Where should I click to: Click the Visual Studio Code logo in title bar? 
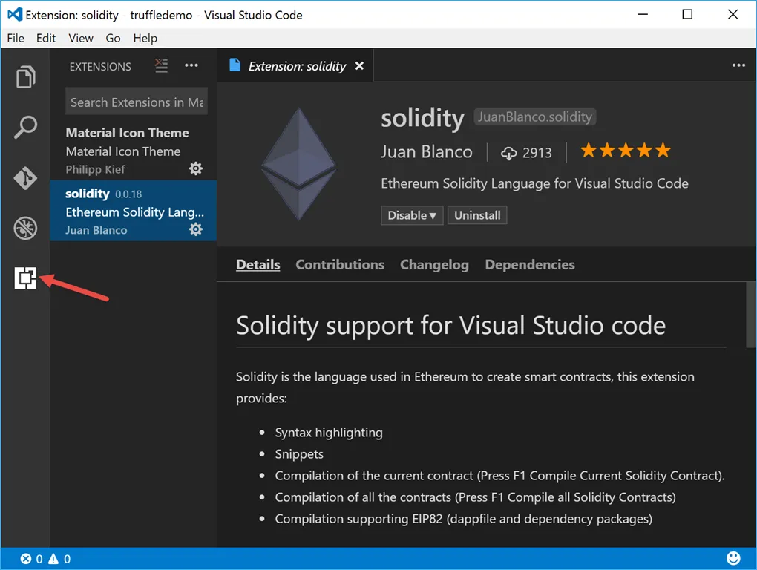(x=15, y=15)
